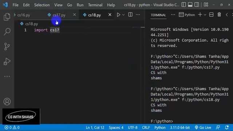Split the editor to the right
The height and width of the screenshot is (131, 233).
(x=130, y=15)
